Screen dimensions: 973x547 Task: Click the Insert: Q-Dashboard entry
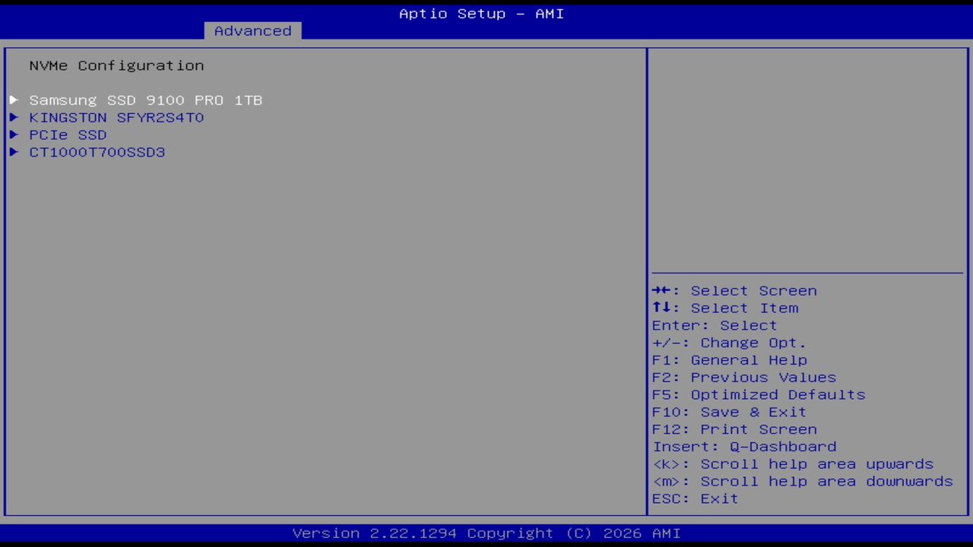pos(744,447)
